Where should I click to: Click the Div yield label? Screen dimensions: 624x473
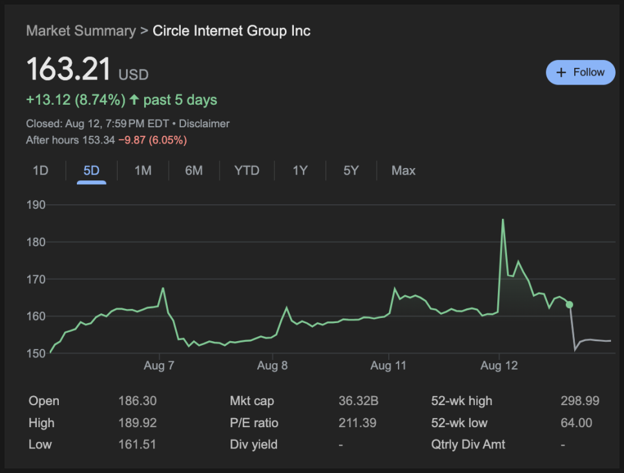pos(253,445)
